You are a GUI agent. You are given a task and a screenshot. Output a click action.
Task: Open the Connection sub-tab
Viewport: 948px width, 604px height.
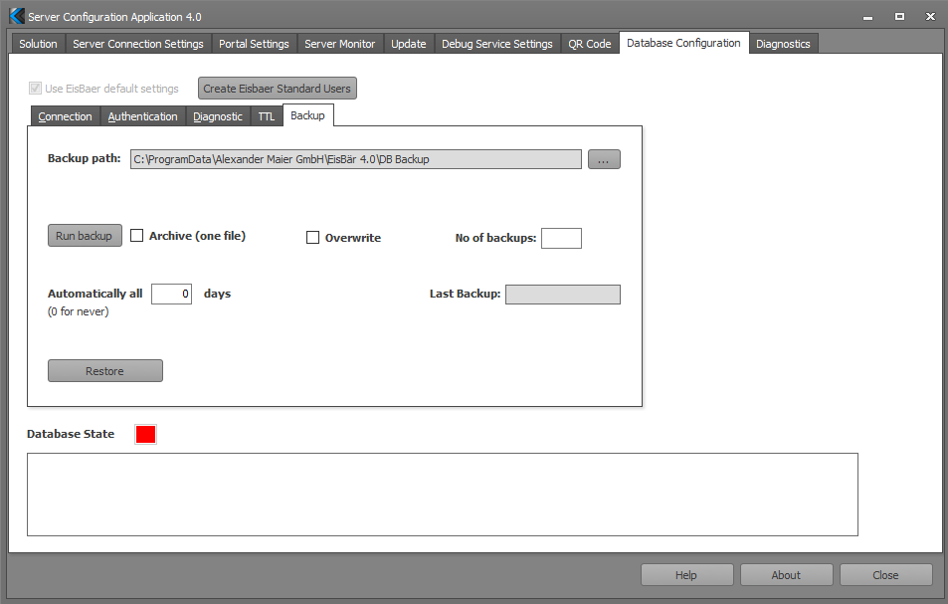click(x=65, y=116)
